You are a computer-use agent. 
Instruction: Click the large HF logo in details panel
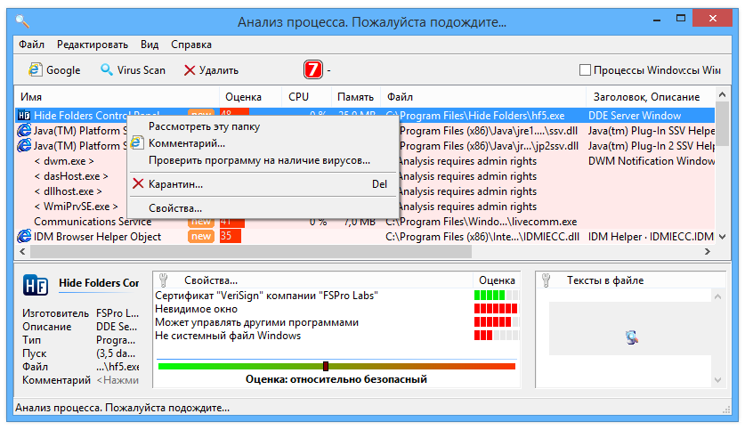(x=35, y=285)
